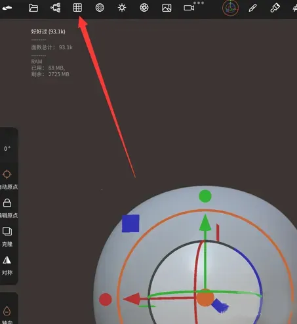
Task: Open the post-process aperture menu
Action: pos(144,8)
